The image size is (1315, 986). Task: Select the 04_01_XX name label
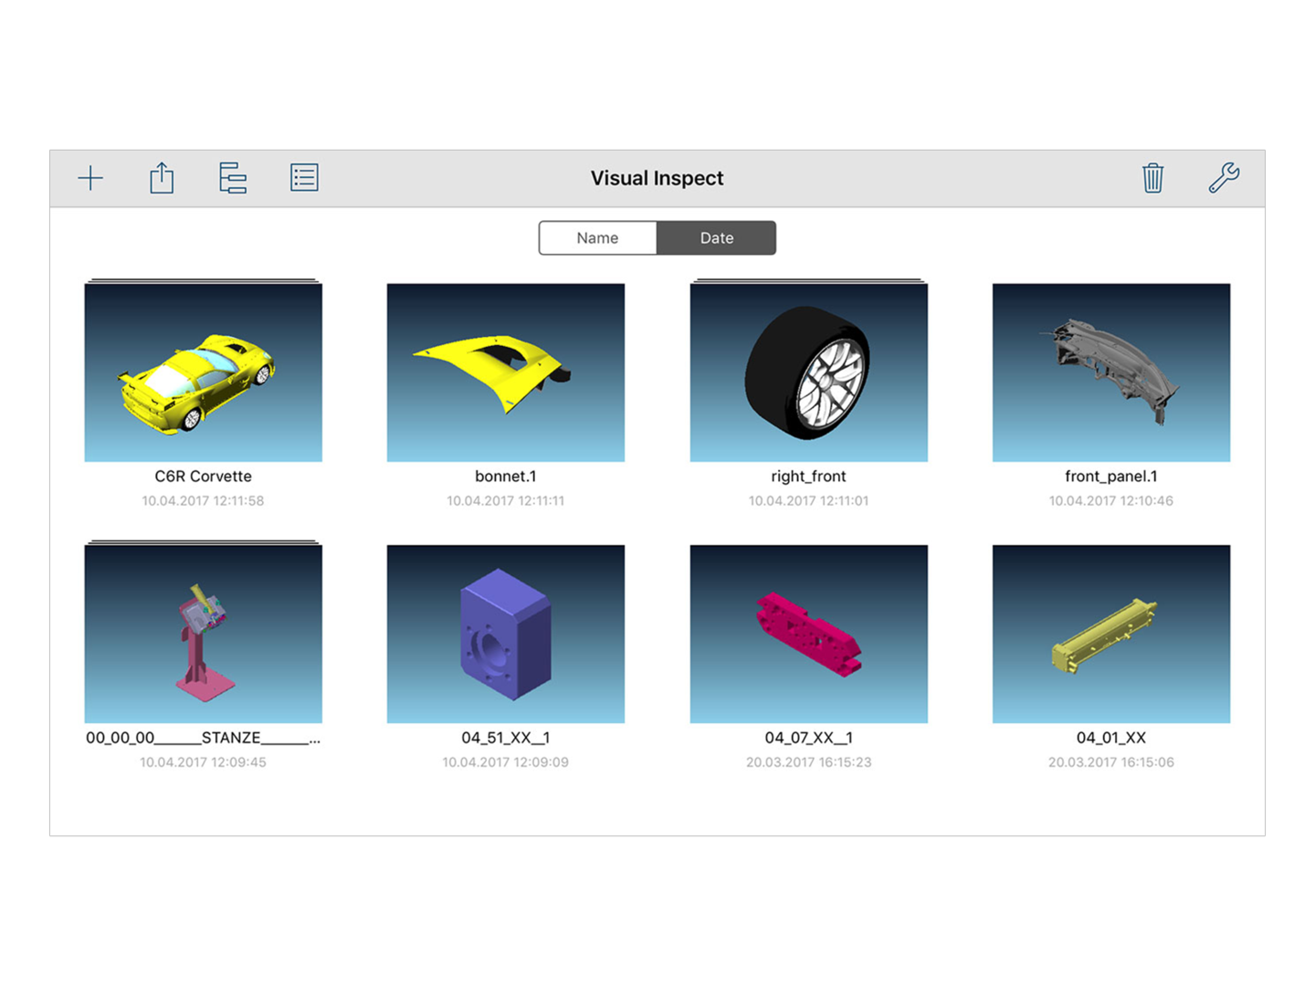pyautogui.click(x=1111, y=738)
